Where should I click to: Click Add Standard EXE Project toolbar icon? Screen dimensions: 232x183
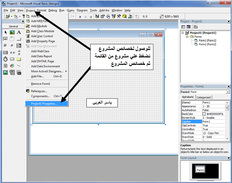pos(8,16)
